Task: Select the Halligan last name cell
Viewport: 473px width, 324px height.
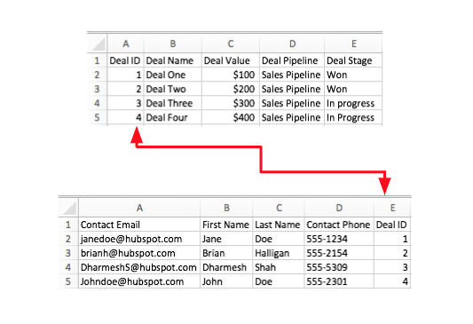Action: [x=279, y=253]
